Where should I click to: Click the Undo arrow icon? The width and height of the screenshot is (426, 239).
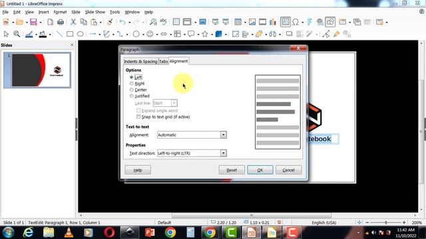pos(122,22)
